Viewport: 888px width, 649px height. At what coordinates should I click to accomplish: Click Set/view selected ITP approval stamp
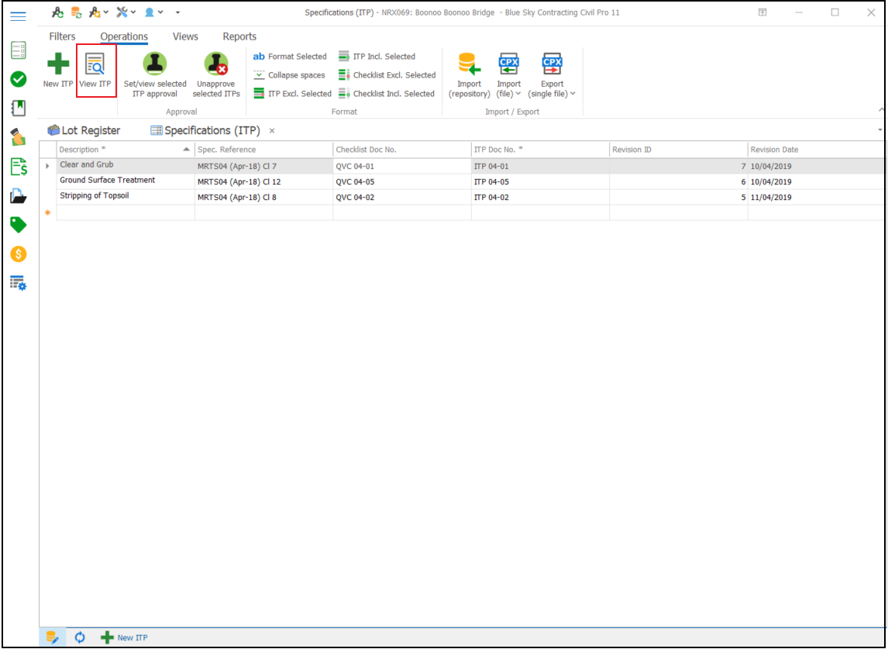click(155, 64)
